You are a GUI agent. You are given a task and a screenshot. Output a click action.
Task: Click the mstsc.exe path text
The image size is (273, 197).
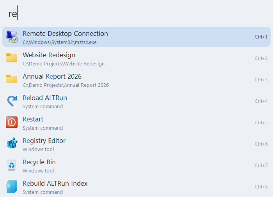click(x=60, y=42)
